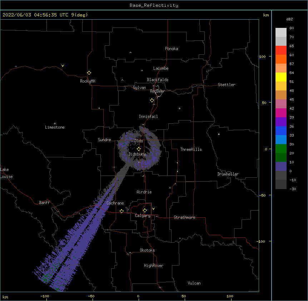Click the Ponoka town label

pyautogui.click(x=172, y=49)
